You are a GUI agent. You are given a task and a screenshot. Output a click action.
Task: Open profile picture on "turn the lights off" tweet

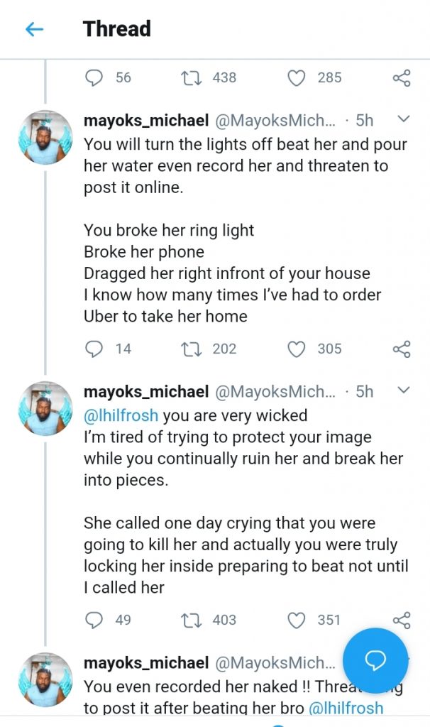coord(45,138)
